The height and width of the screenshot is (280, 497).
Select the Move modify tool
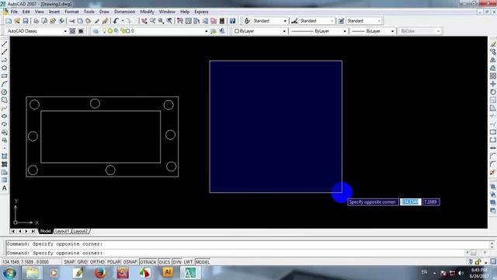tap(493, 84)
